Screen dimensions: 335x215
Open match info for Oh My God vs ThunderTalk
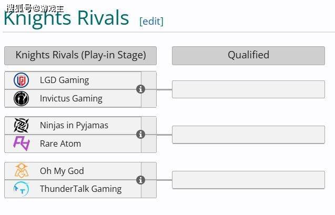point(140,180)
